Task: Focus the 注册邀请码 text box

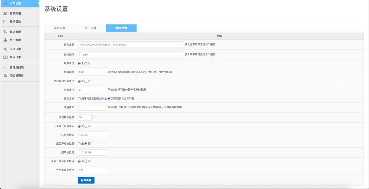Action: pos(92,135)
